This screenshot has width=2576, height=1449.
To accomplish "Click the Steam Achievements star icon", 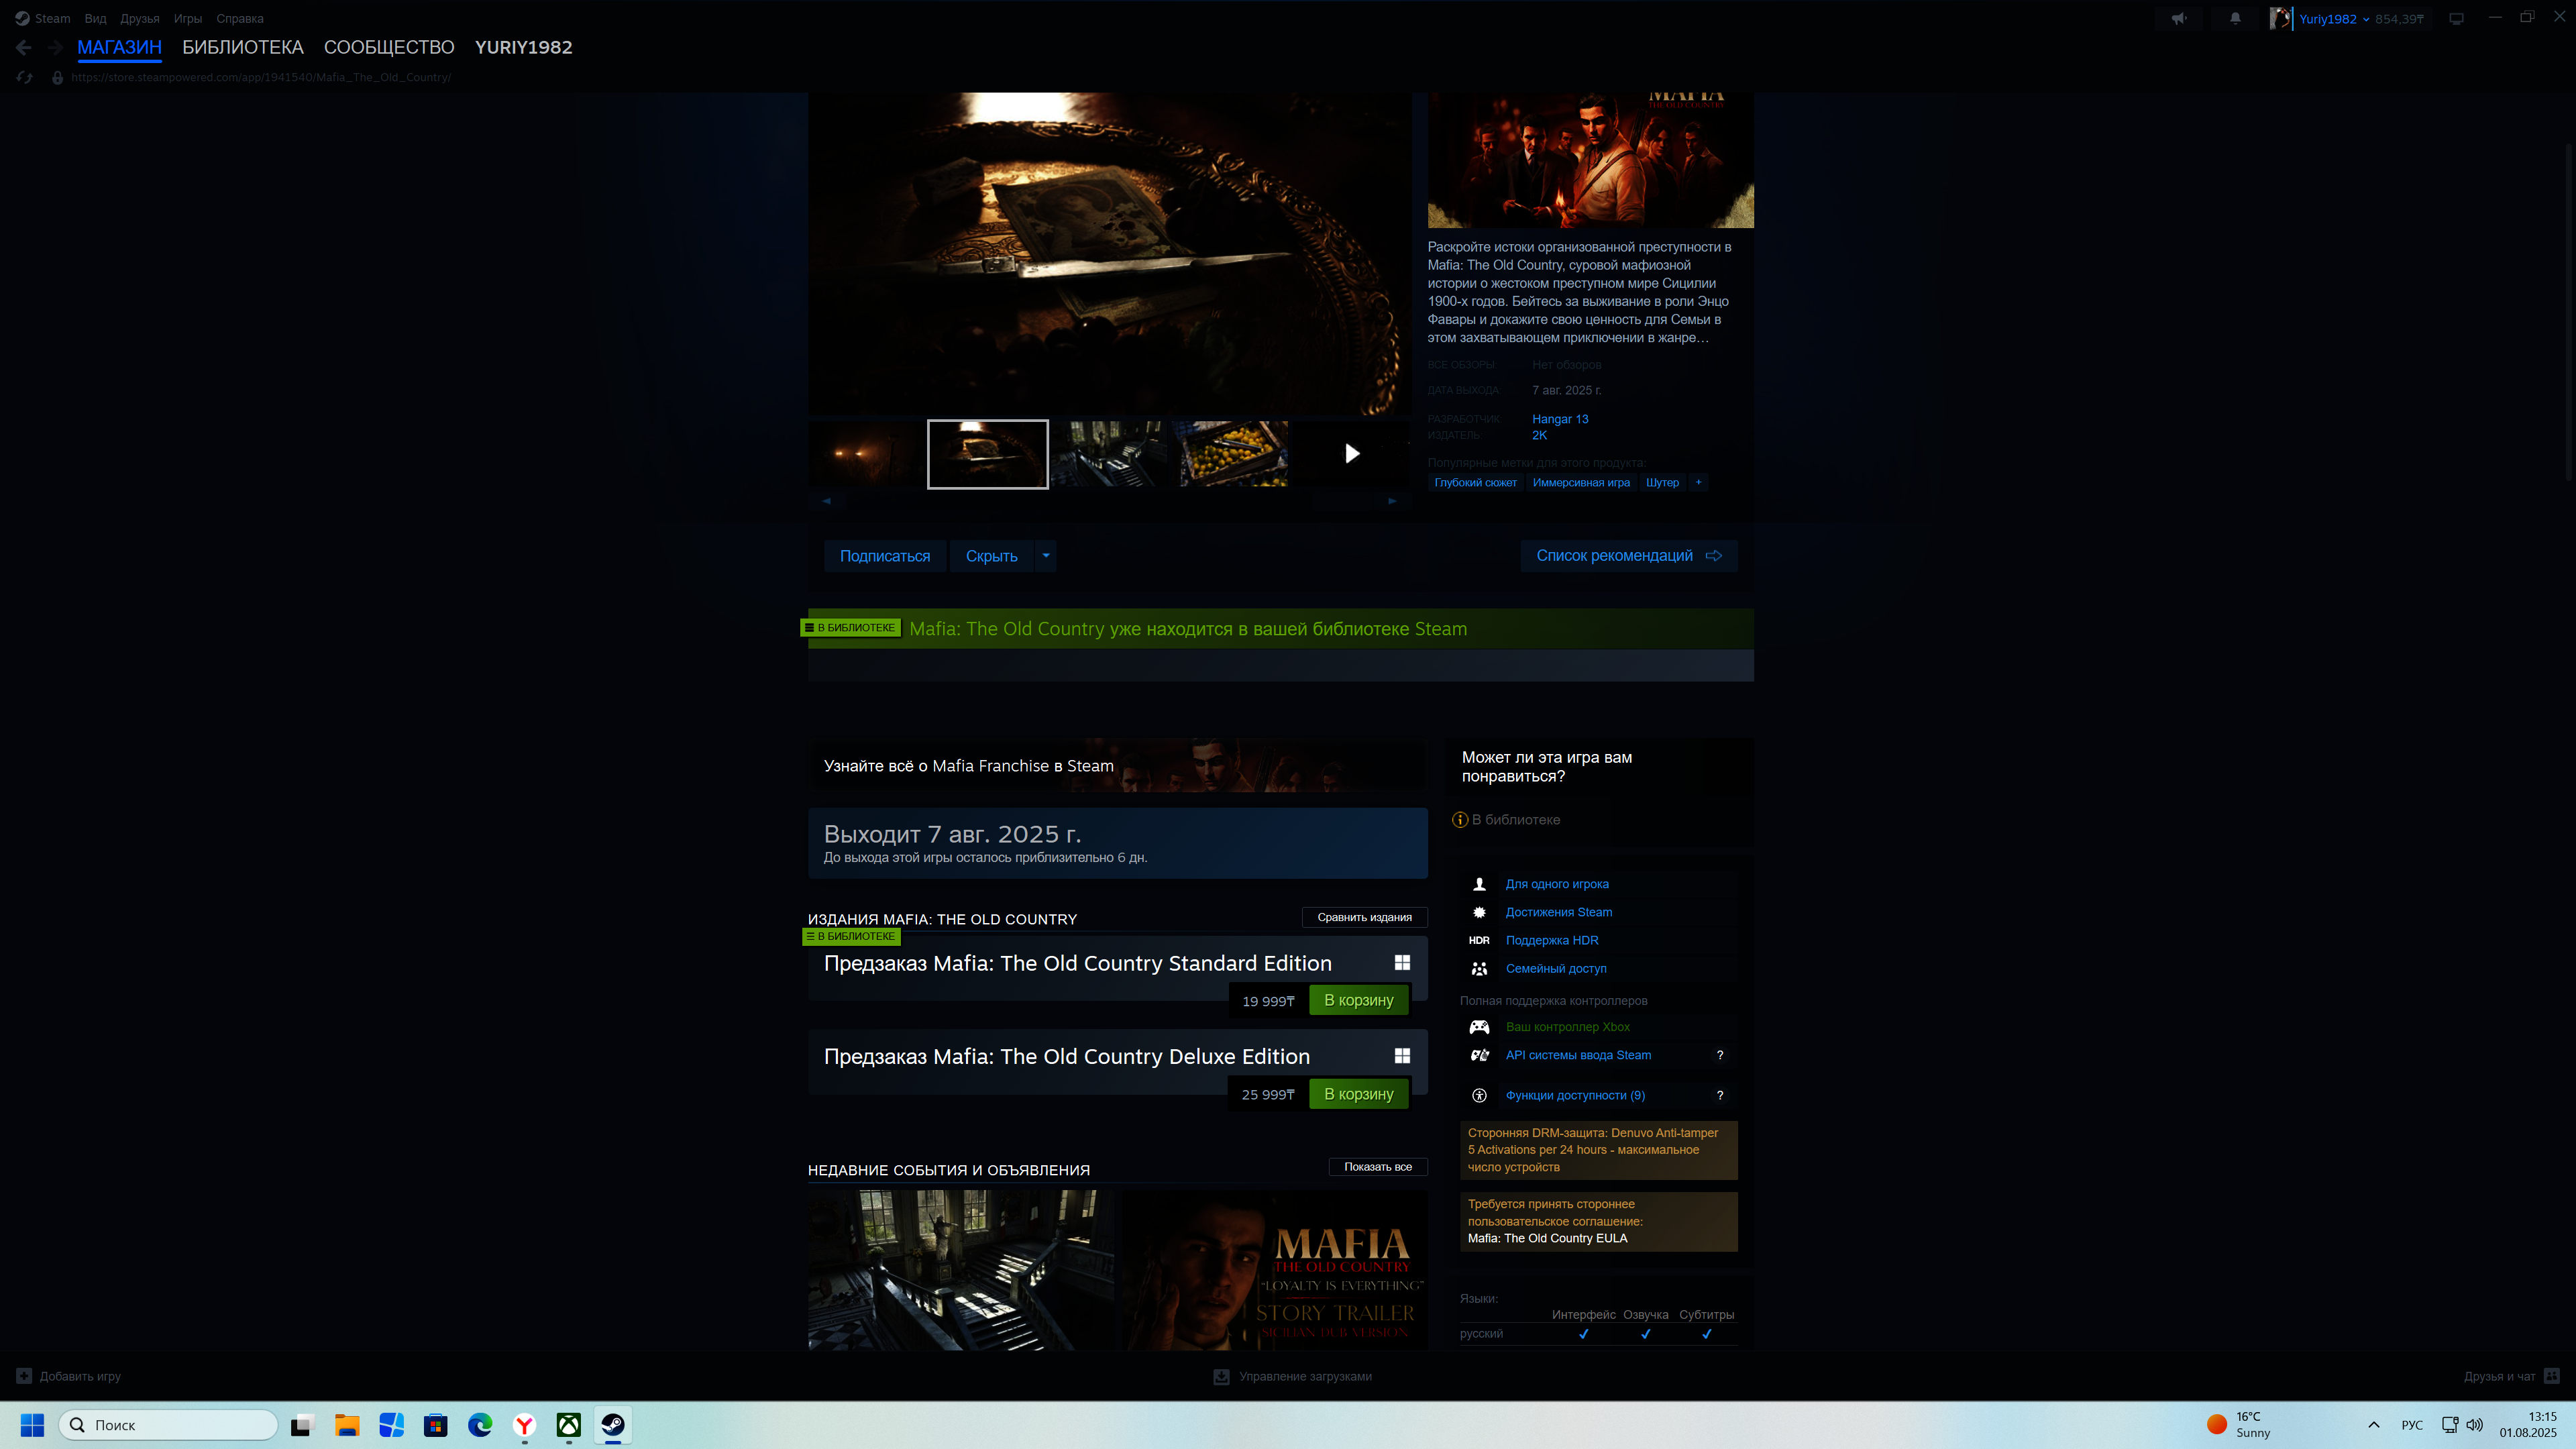I will pyautogui.click(x=1479, y=912).
